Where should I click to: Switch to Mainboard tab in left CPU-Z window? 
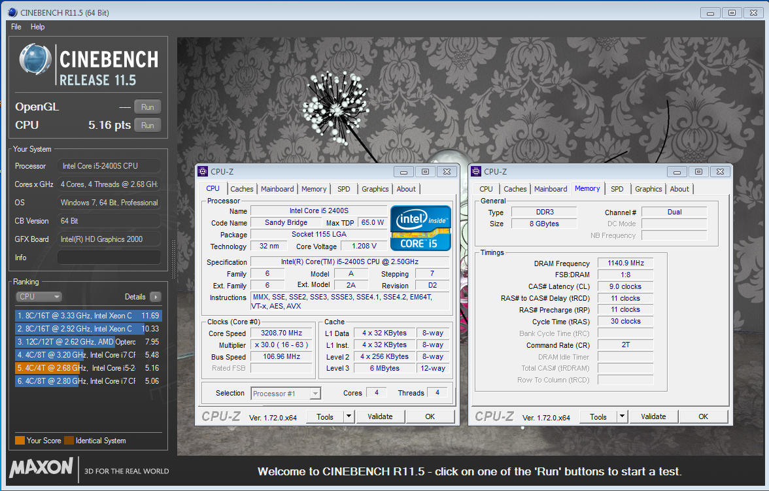tap(277, 189)
